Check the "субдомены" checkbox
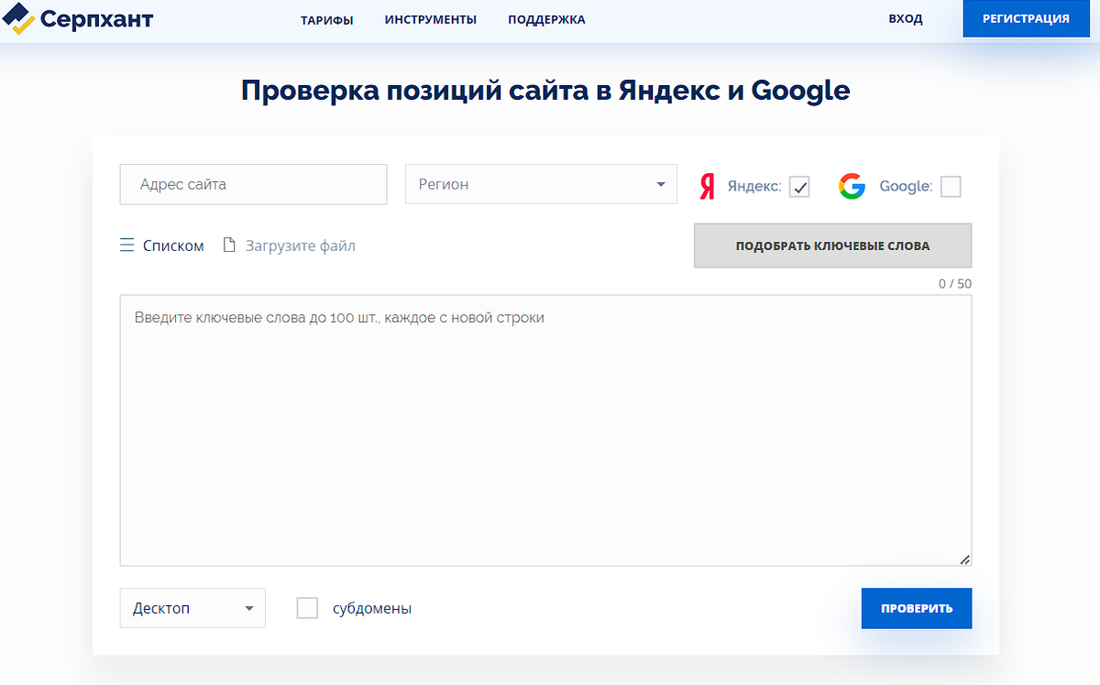 [x=307, y=607]
